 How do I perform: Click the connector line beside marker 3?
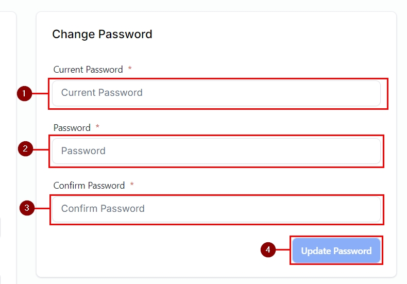42,208
